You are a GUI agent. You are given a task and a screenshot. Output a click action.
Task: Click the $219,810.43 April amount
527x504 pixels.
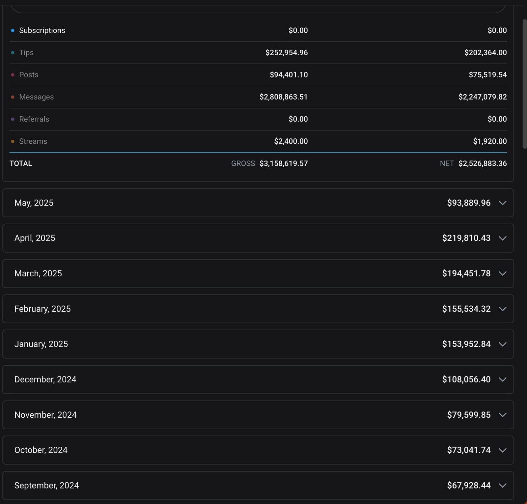[466, 238]
